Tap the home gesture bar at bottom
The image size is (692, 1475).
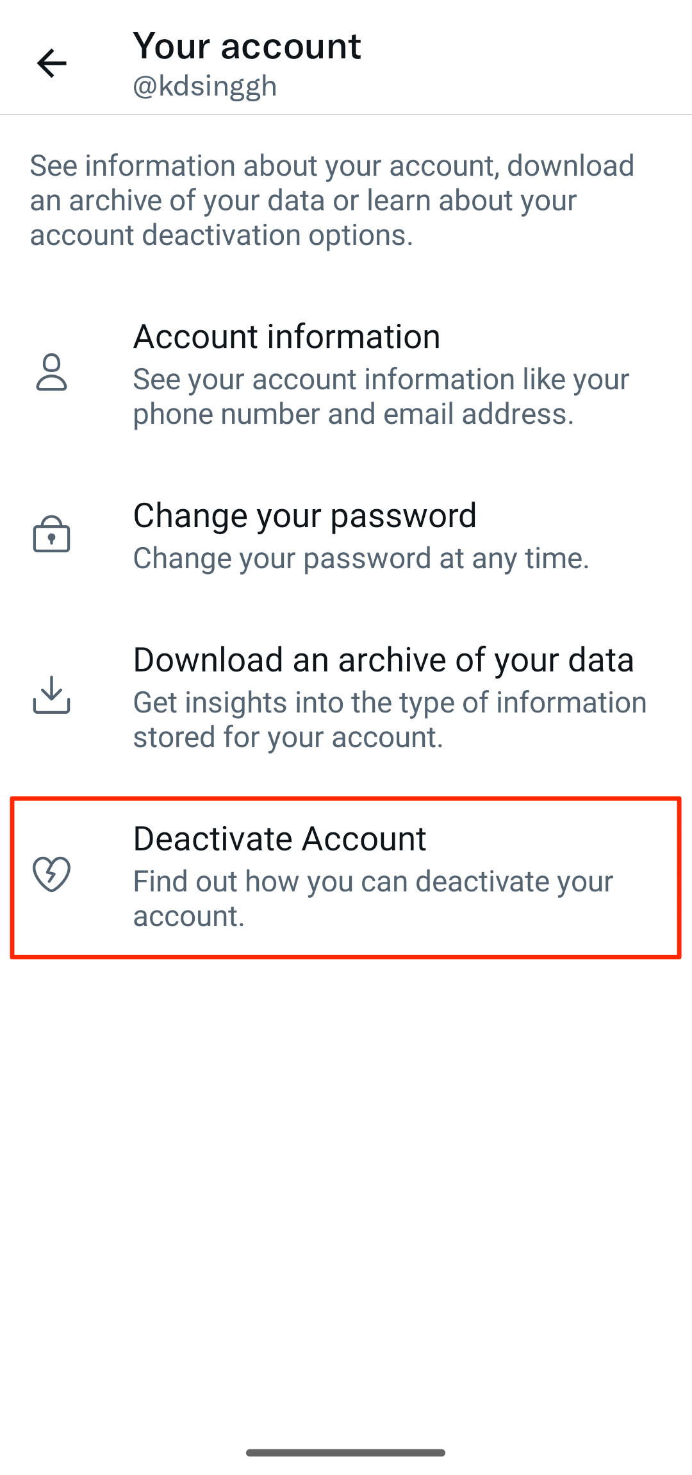(x=345, y=1453)
